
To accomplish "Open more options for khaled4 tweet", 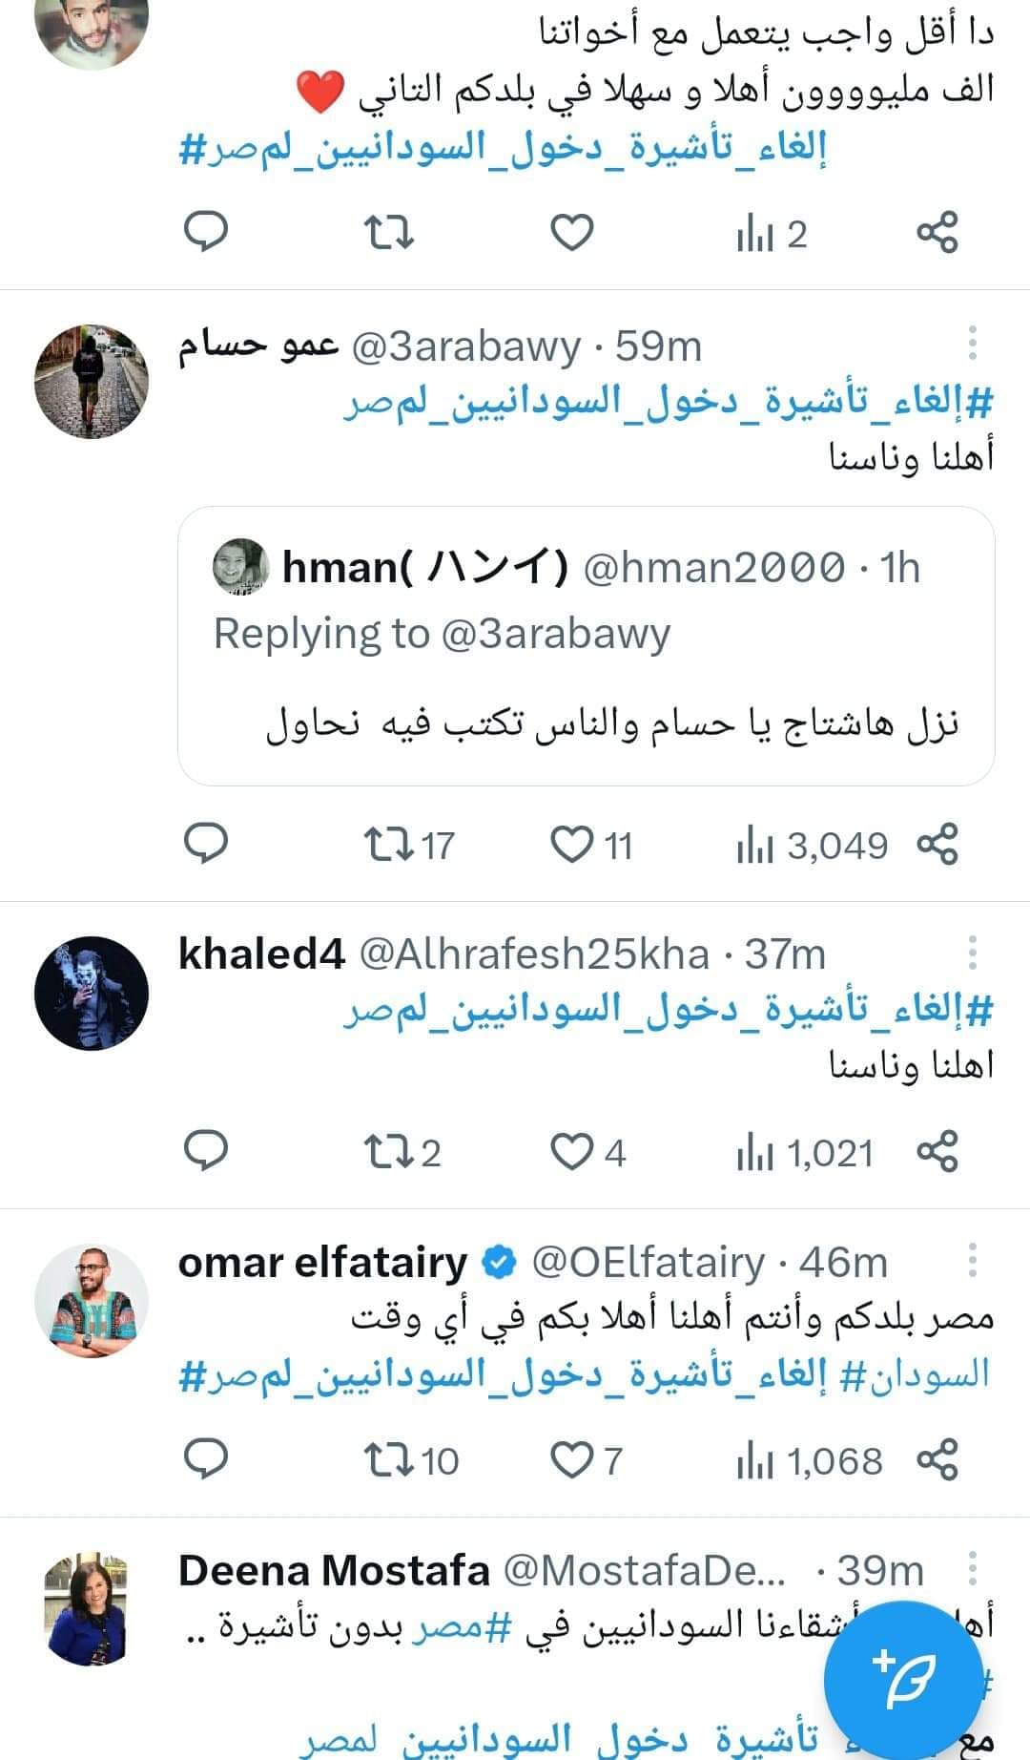I will [x=972, y=953].
